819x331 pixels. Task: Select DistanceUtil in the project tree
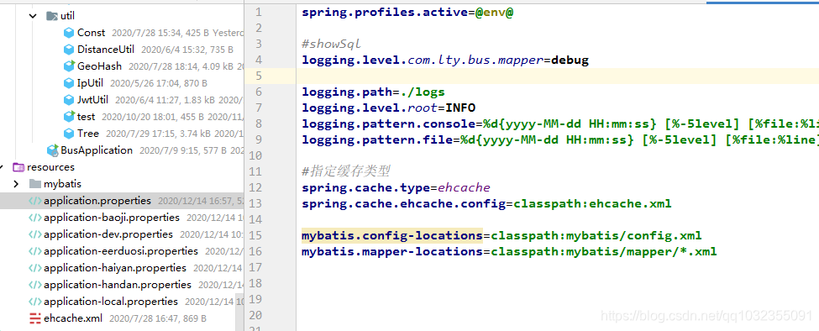coord(106,50)
